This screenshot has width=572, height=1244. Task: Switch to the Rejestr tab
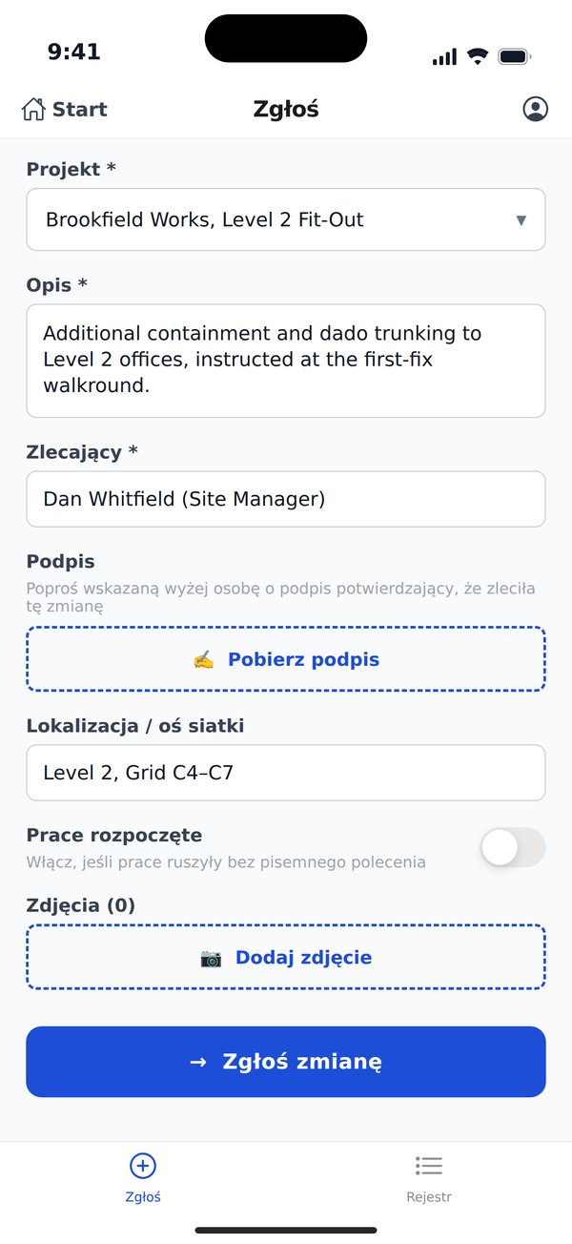click(x=429, y=1176)
